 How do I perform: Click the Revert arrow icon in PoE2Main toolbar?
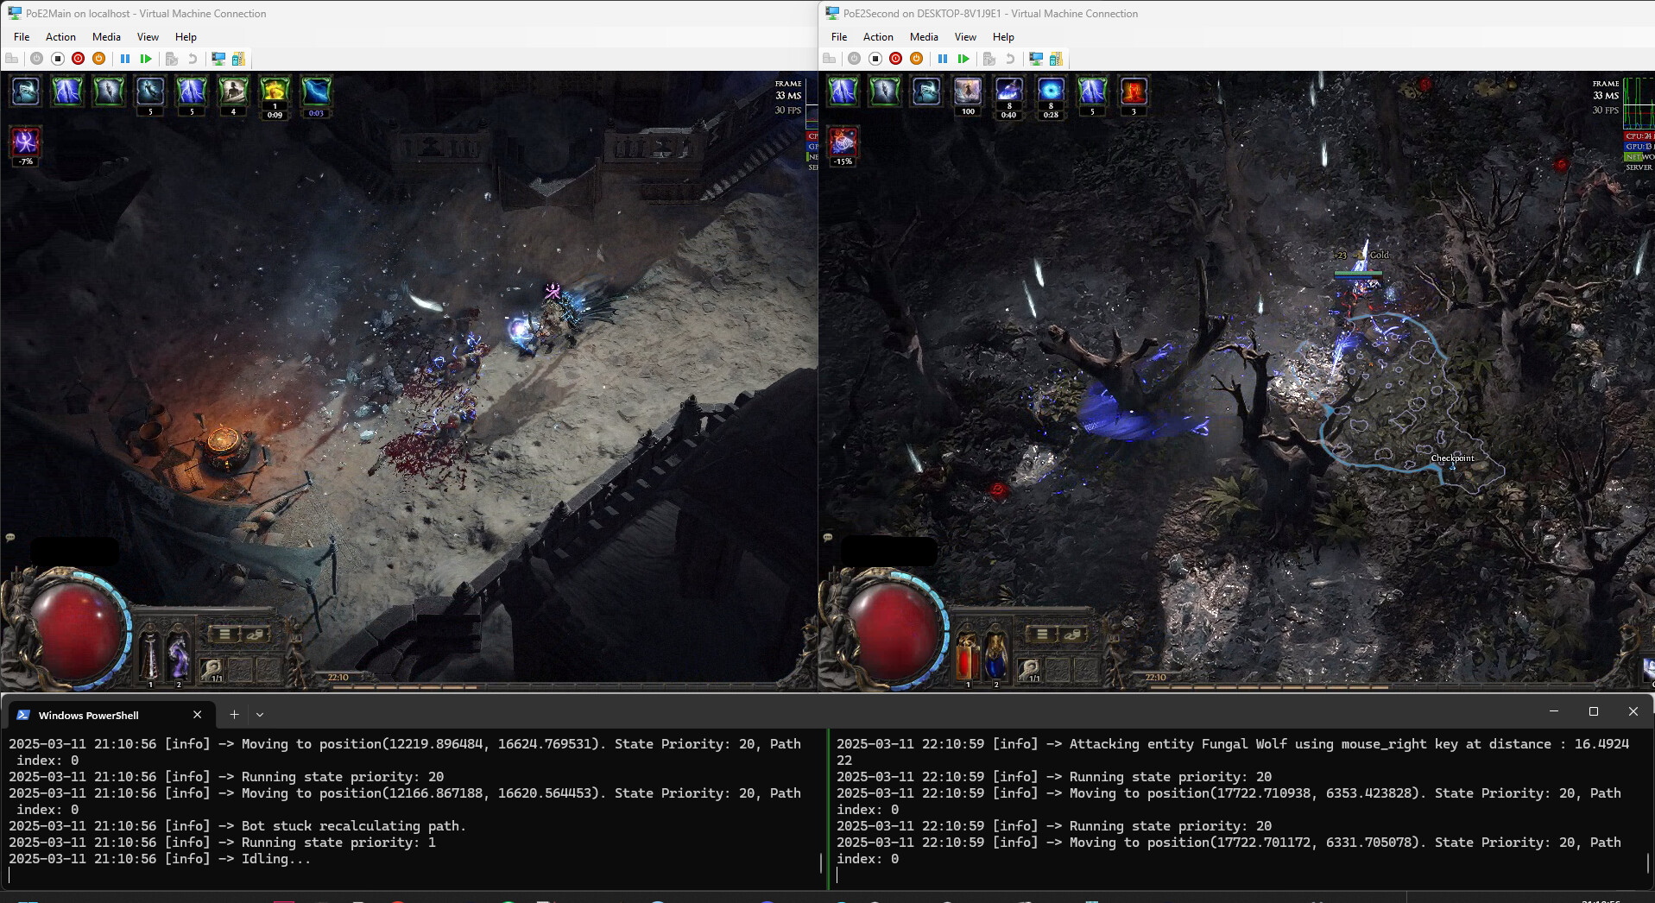coord(193,59)
